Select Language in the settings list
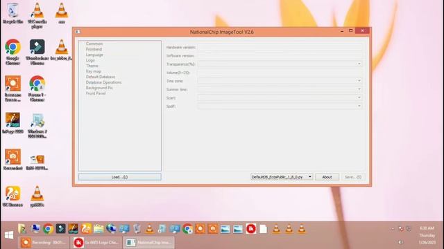Screen dimensions: 444x249 click(94, 55)
